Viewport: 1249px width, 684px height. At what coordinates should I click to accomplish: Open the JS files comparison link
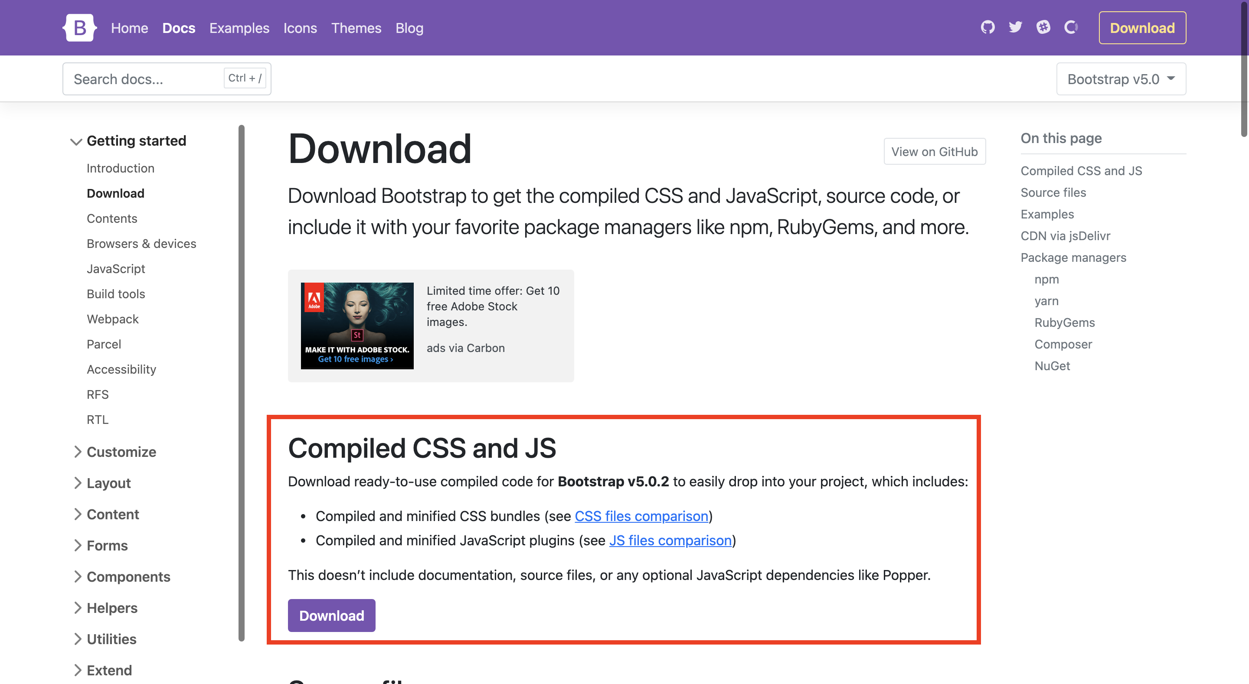coord(670,540)
